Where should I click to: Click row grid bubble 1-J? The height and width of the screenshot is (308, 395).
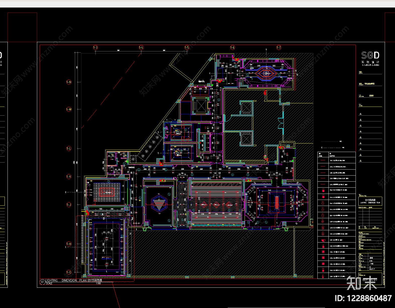point(69,205)
